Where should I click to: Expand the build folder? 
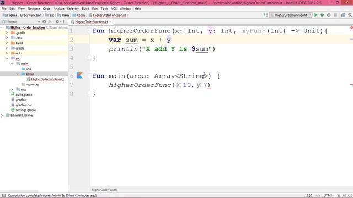7,43
